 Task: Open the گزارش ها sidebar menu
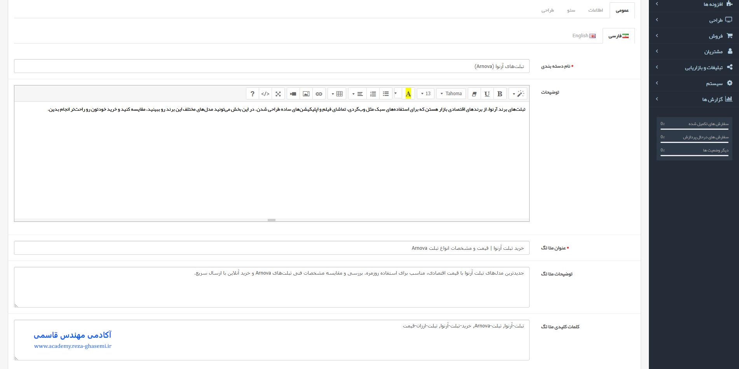click(x=694, y=99)
